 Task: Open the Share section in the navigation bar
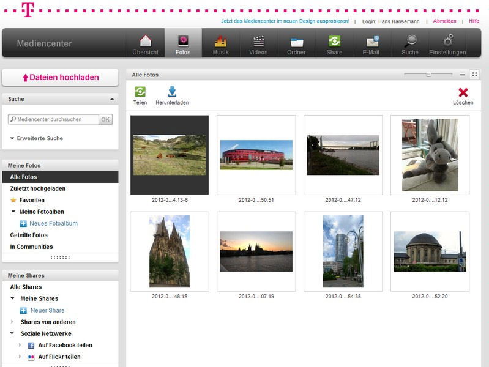[x=334, y=45]
